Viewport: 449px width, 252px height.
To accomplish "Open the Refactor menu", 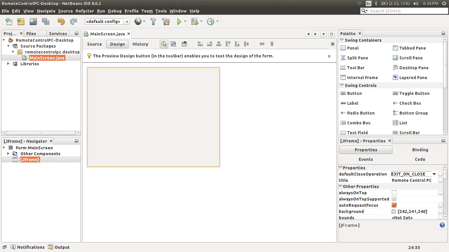I will tap(85, 11).
